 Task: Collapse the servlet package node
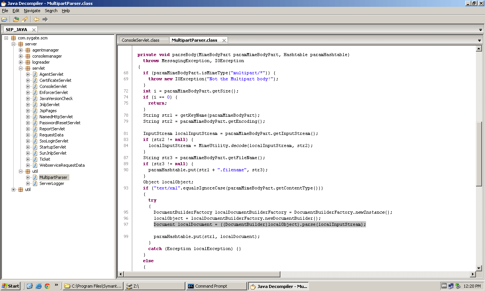(x=21, y=68)
